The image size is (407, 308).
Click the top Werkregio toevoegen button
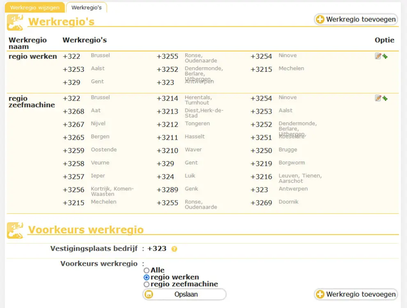[x=356, y=19]
